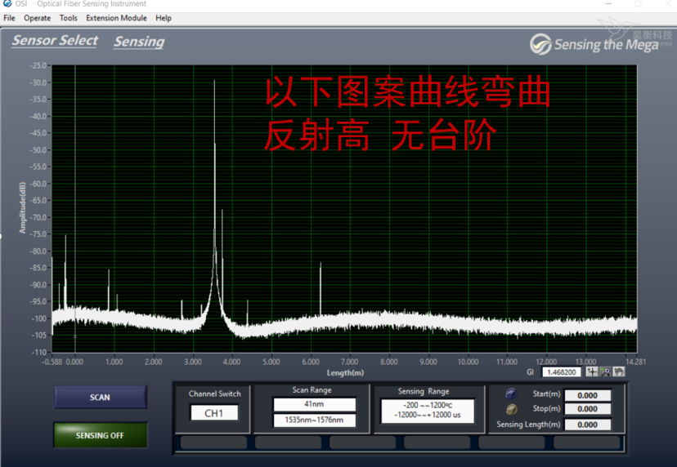This screenshot has width=677, height=467.
Task: Select the hand pan tool
Action: [619, 371]
